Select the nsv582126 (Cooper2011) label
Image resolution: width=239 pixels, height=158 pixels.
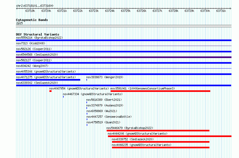coord(34,49)
